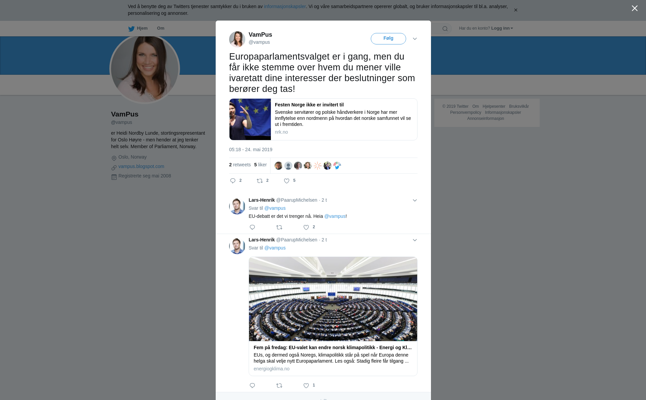Follow VamPus with the Følg button
Screen dimensions: 646x400
pyautogui.click(x=388, y=38)
